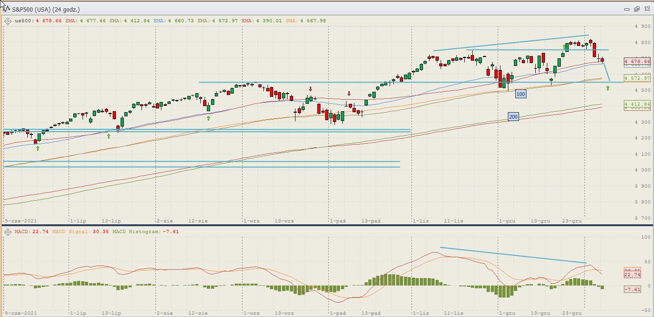Select the green up arrow under the 4 572.97 label
This screenshot has height=317, width=654.
tap(608, 88)
